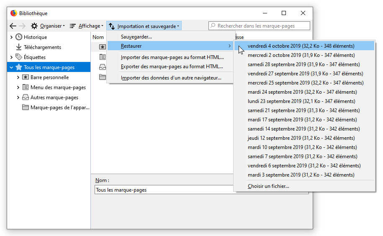Restore backup from samedi 7 septembre 2019
Viewport: 383px width, 236px height.
tap(304, 156)
